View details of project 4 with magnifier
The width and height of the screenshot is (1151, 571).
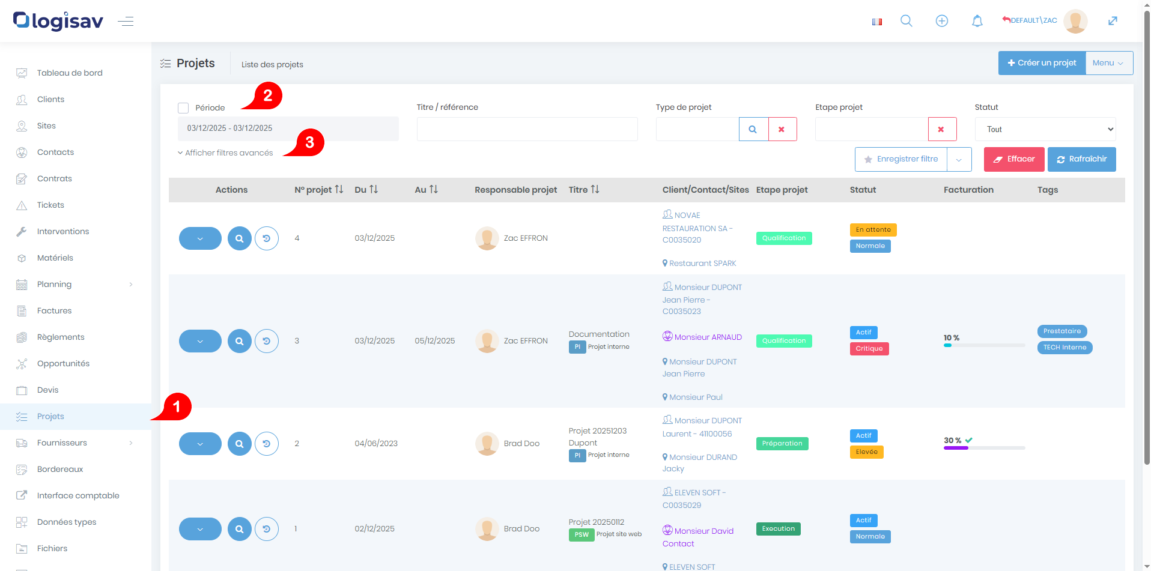pyautogui.click(x=239, y=238)
